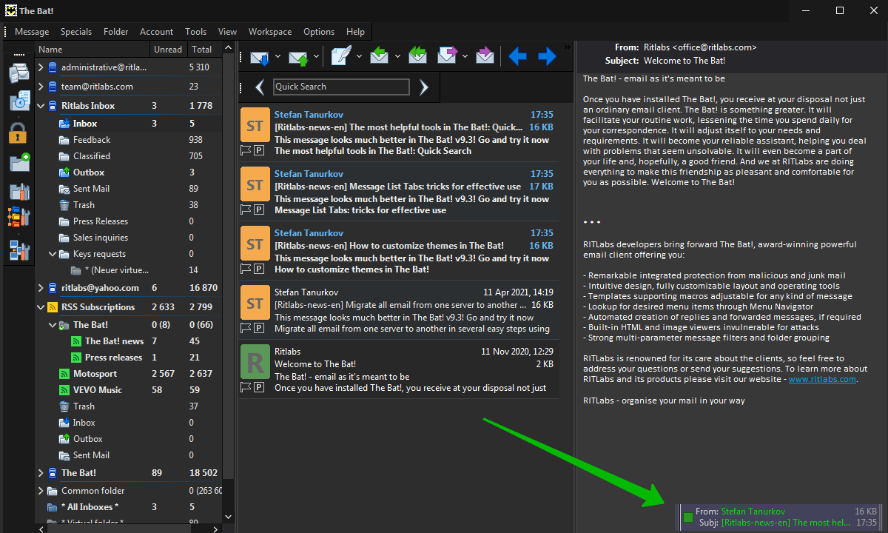Toggle the parked P mark on the customize themes message
The height and width of the screenshot is (533, 888).
tap(259, 269)
